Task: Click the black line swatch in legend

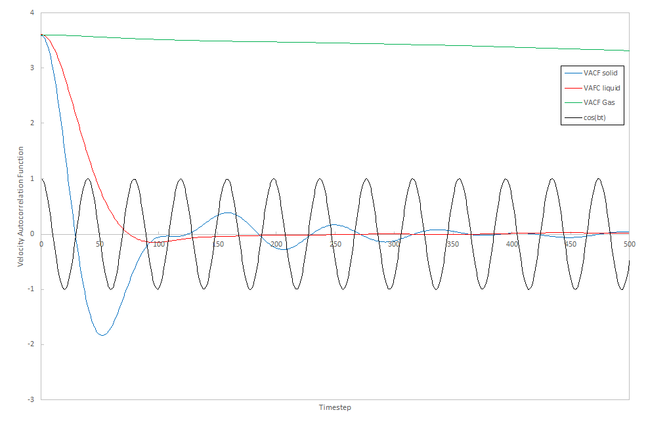Action: click(573, 117)
